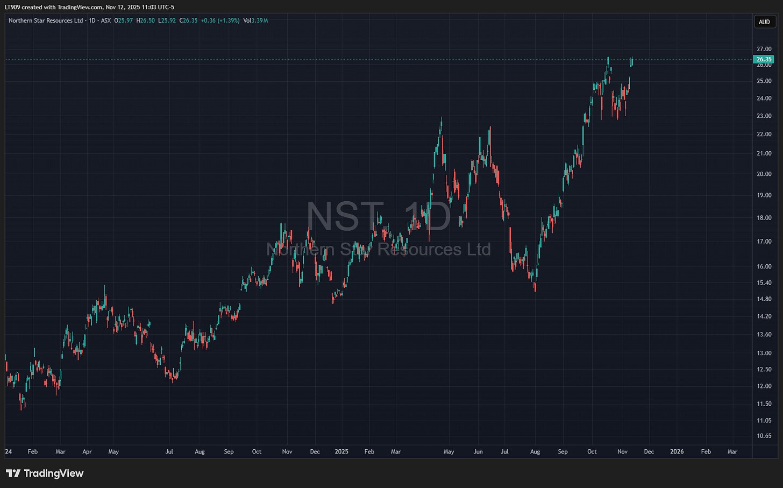Click the 19.00 price axis label
Image resolution: width=783 pixels, height=488 pixels.
[x=764, y=195]
